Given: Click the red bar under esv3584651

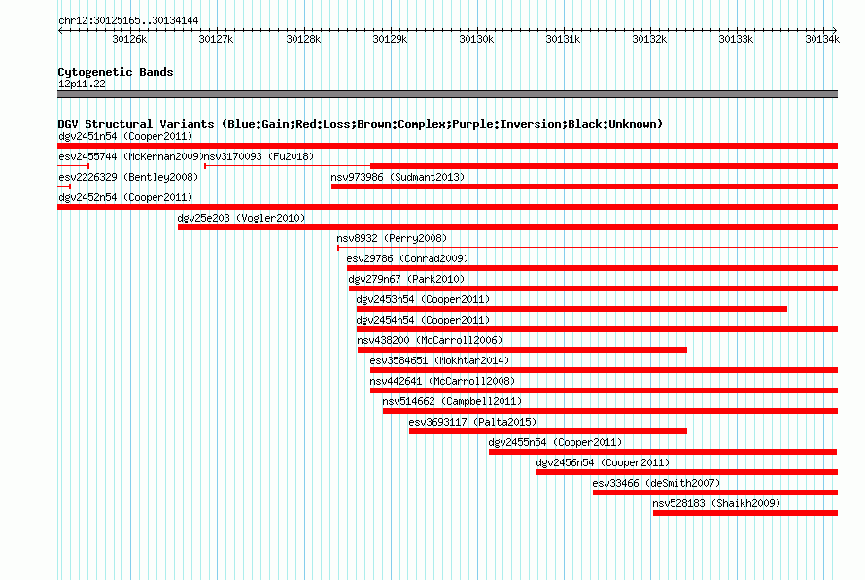Looking at the screenshot, I should click(605, 370).
